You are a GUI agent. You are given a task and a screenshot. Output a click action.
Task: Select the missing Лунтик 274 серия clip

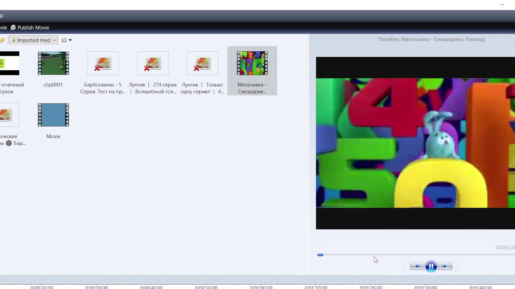[x=152, y=63]
